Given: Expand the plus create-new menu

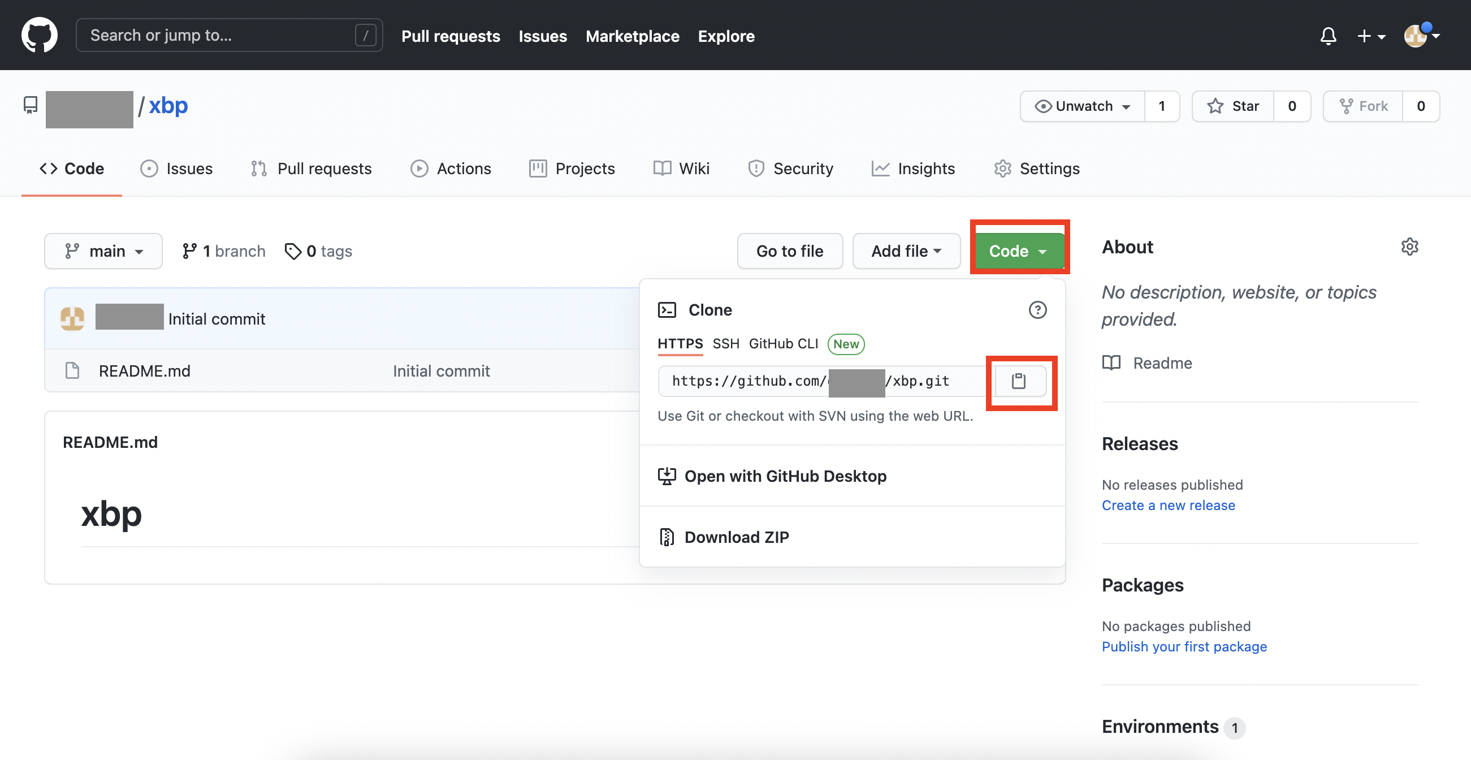Looking at the screenshot, I should coord(1370,36).
